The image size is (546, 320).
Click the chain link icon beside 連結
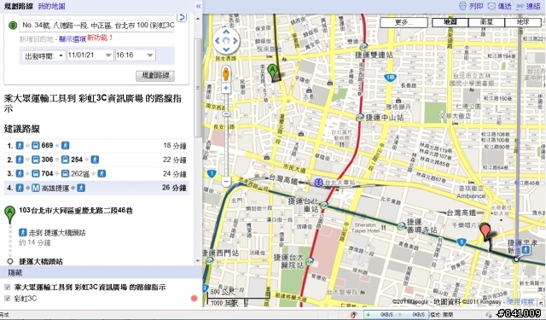click(520, 6)
